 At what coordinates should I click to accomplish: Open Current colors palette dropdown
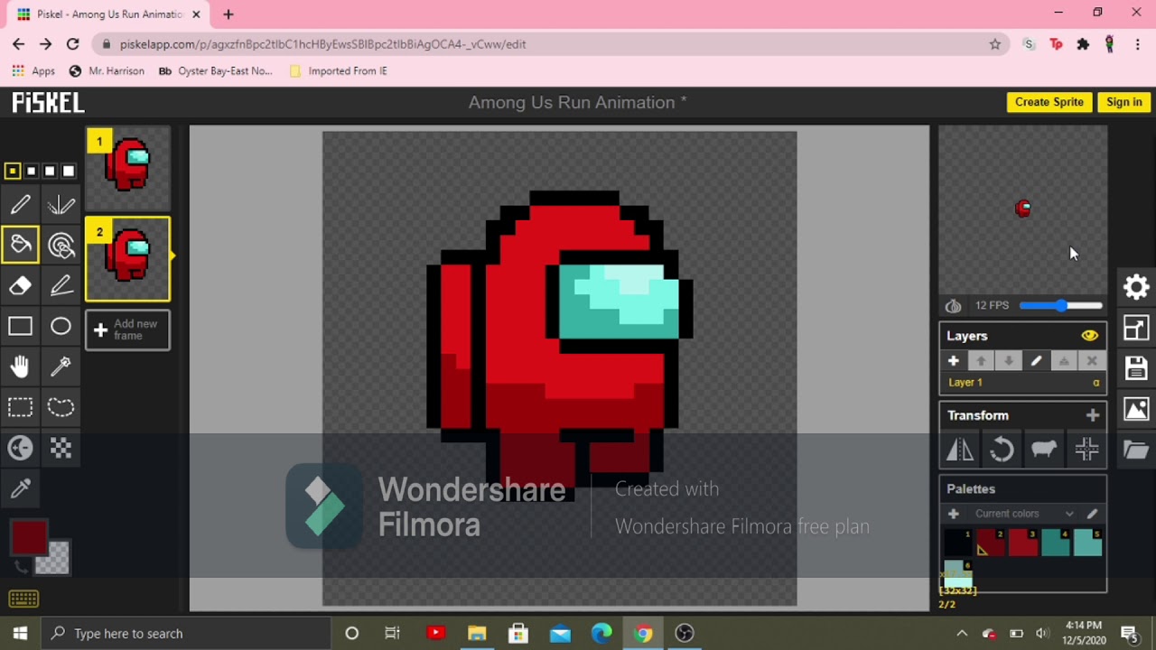point(1024,514)
